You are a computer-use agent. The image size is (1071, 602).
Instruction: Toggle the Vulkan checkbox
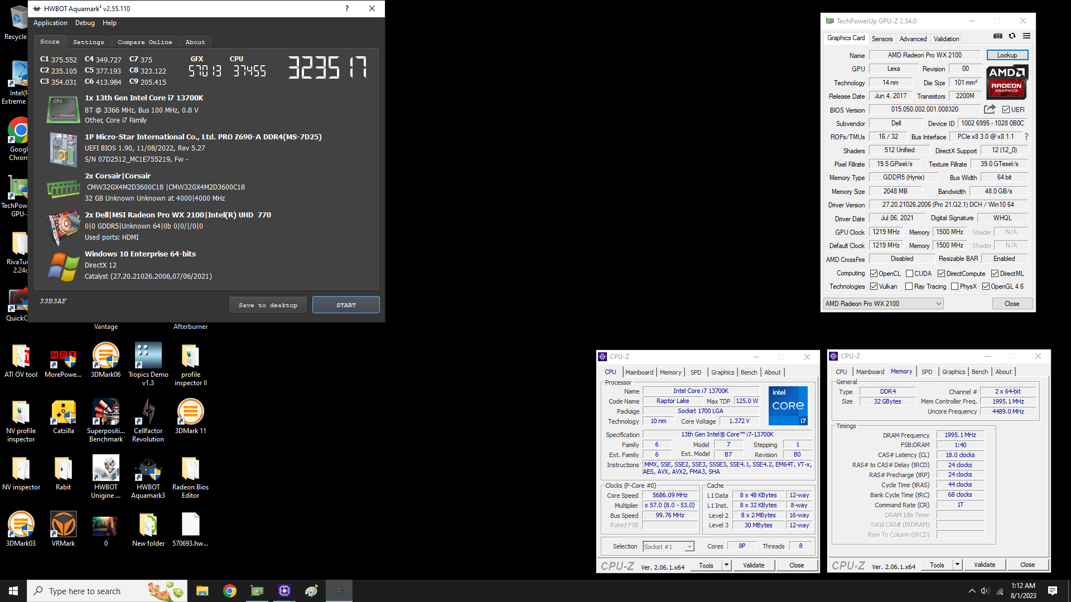coord(874,287)
